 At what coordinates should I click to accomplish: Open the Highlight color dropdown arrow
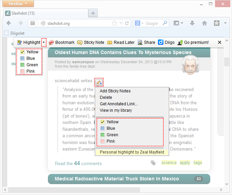click(43, 42)
